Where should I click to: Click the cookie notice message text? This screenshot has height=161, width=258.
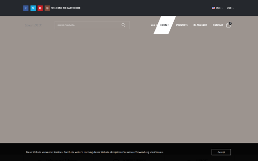95,152
